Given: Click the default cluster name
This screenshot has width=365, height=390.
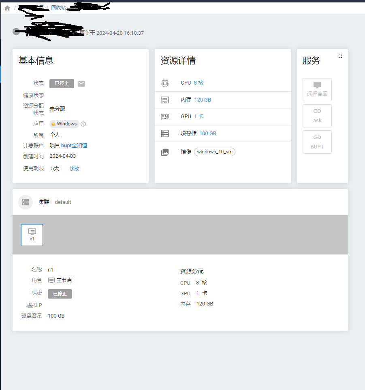Looking at the screenshot, I should tap(63, 202).
